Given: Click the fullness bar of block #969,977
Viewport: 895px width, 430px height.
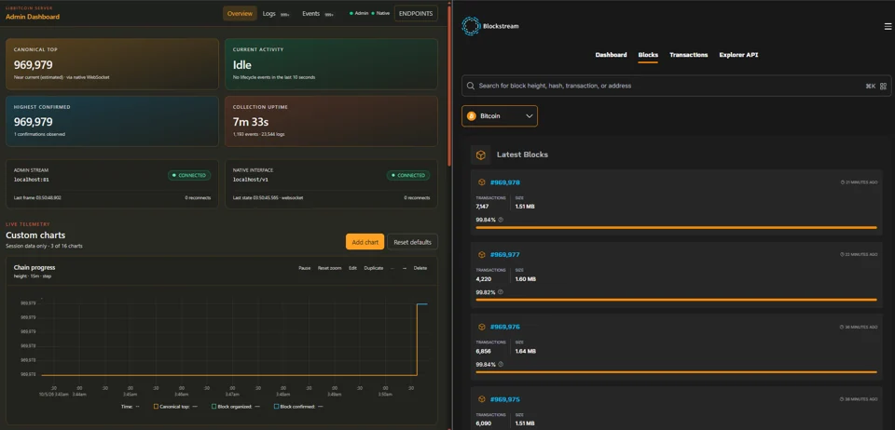Looking at the screenshot, I should pyautogui.click(x=676, y=300).
